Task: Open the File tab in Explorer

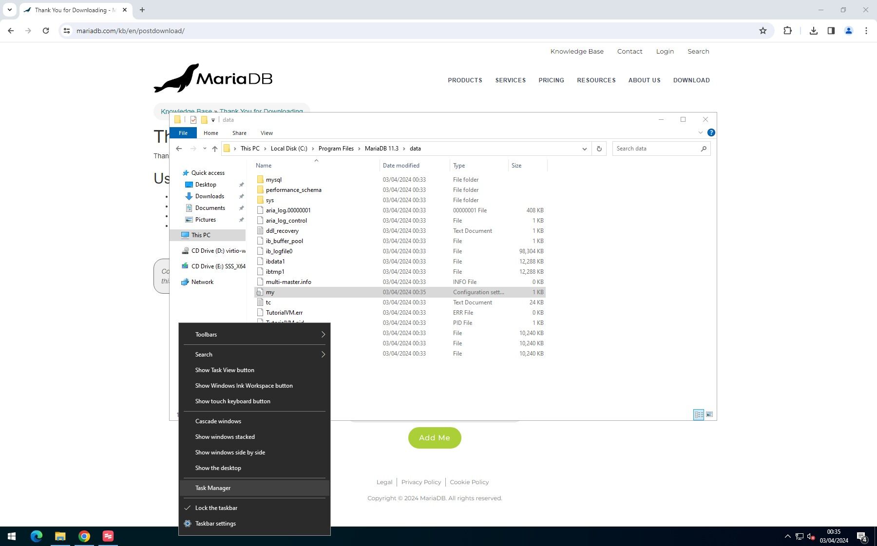Action: [x=183, y=133]
